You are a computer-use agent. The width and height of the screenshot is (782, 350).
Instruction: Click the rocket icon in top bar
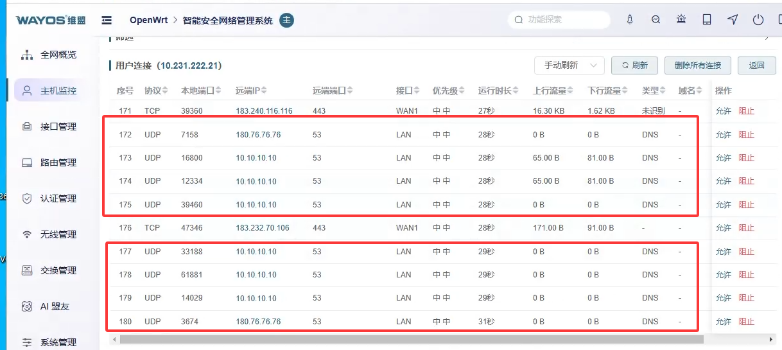tap(630, 20)
